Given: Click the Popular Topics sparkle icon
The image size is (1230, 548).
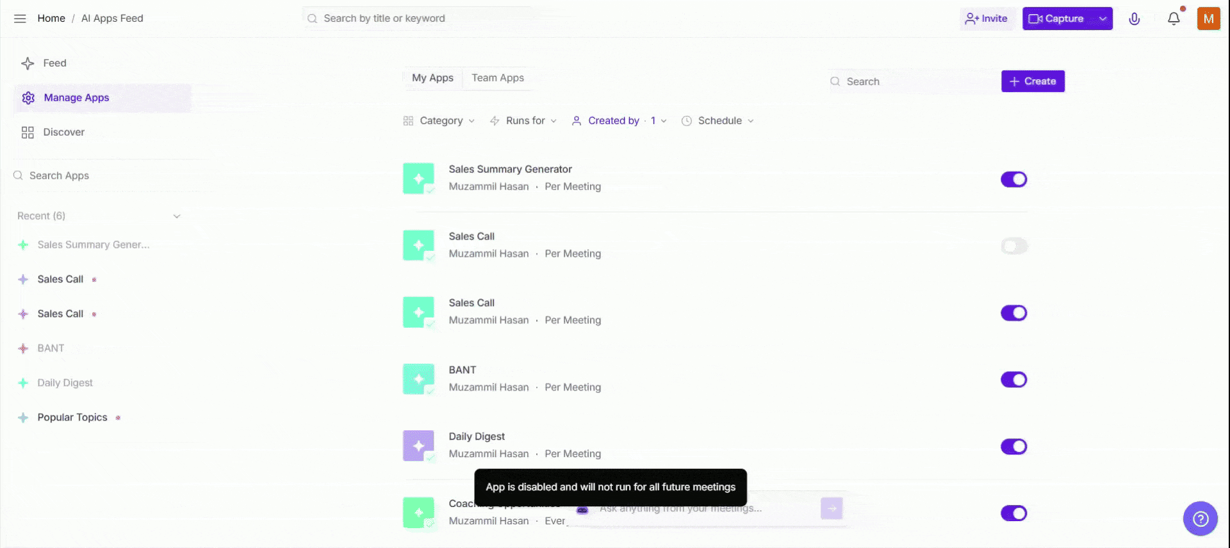Looking at the screenshot, I should point(23,417).
